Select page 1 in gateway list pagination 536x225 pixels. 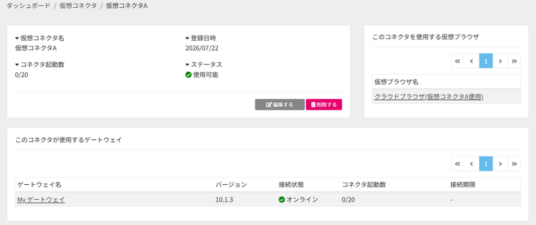point(486,164)
